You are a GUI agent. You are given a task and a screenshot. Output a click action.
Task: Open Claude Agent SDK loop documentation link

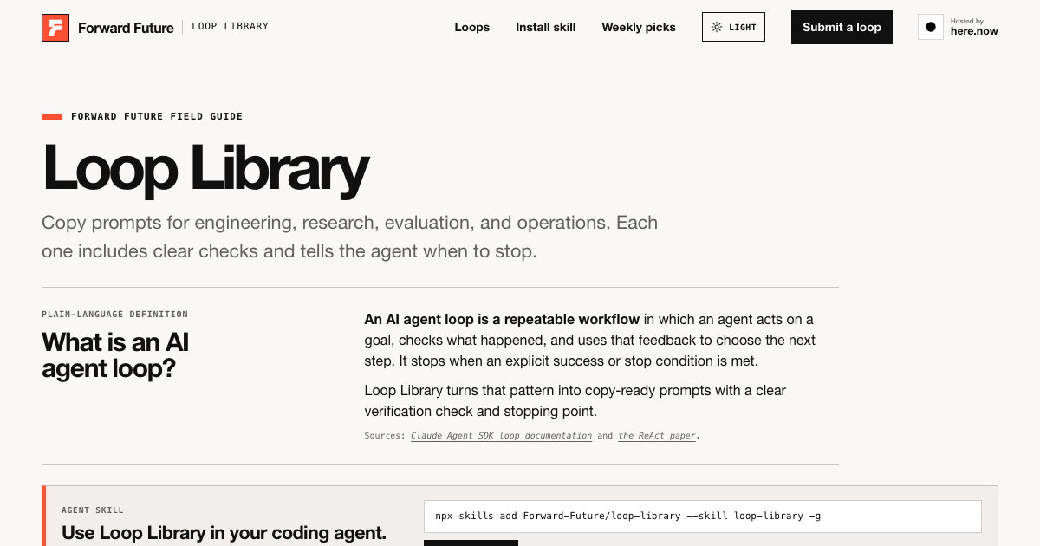pyautogui.click(x=502, y=436)
